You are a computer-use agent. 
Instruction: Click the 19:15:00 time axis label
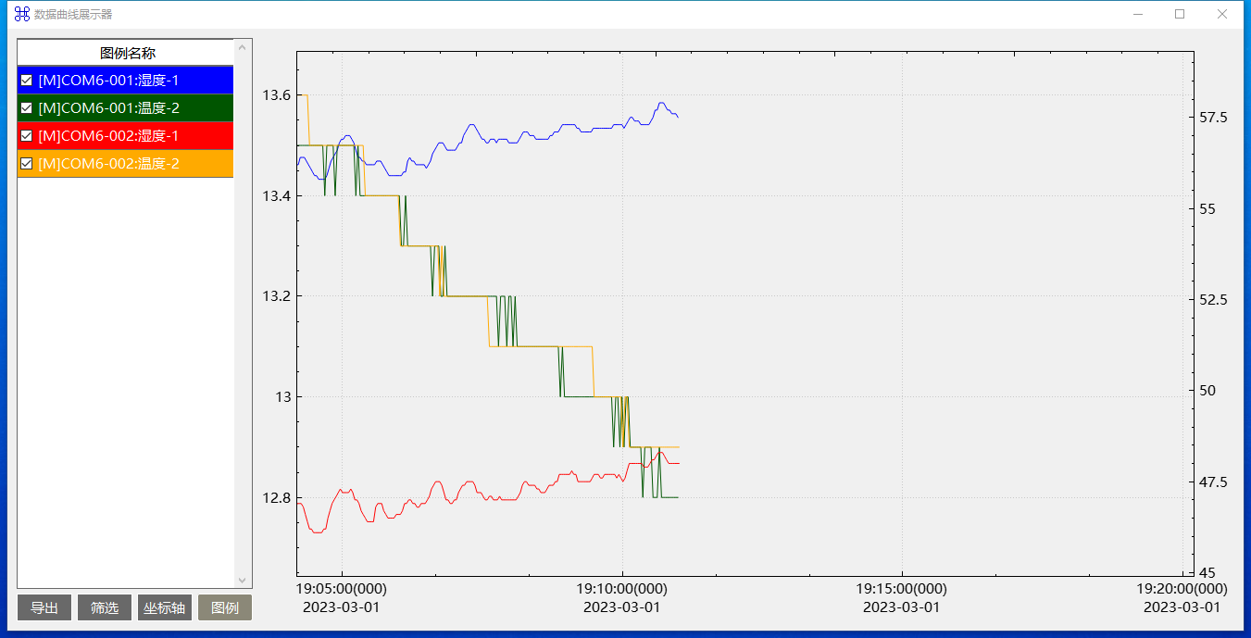pos(901,588)
